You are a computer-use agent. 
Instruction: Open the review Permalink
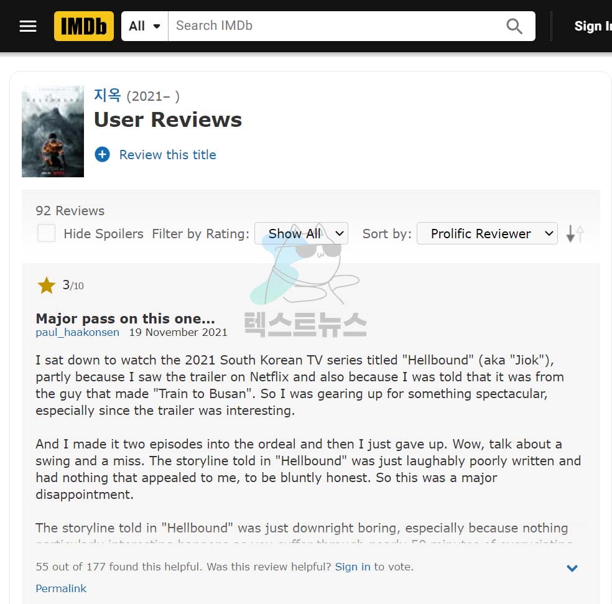pos(61,588)
